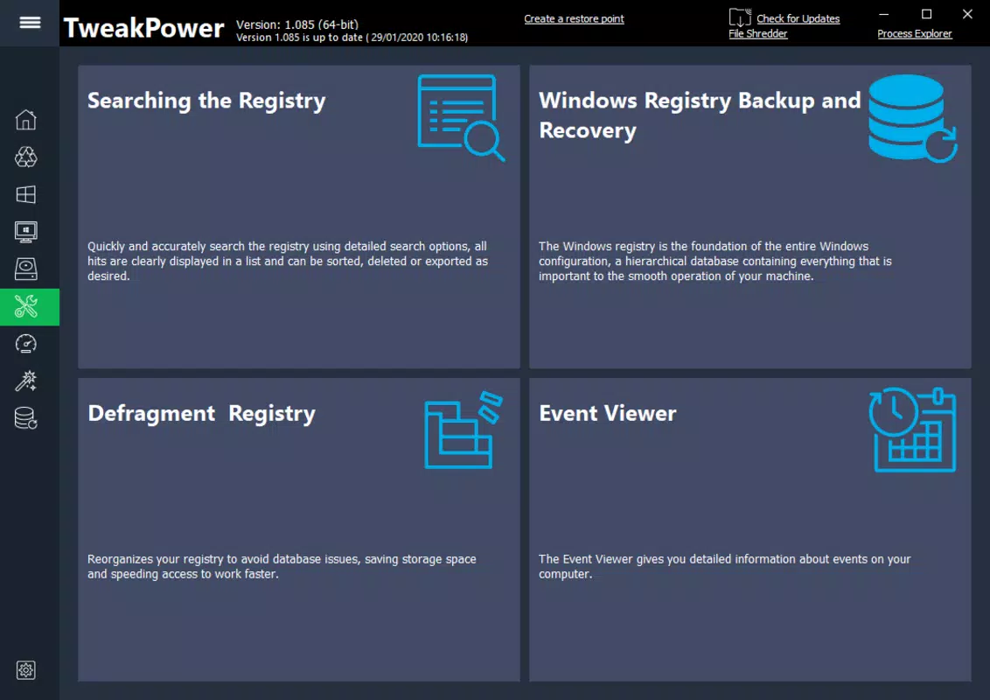
Task: Open the speedometer performance sidebar section
Action: (x=26, y=344)
